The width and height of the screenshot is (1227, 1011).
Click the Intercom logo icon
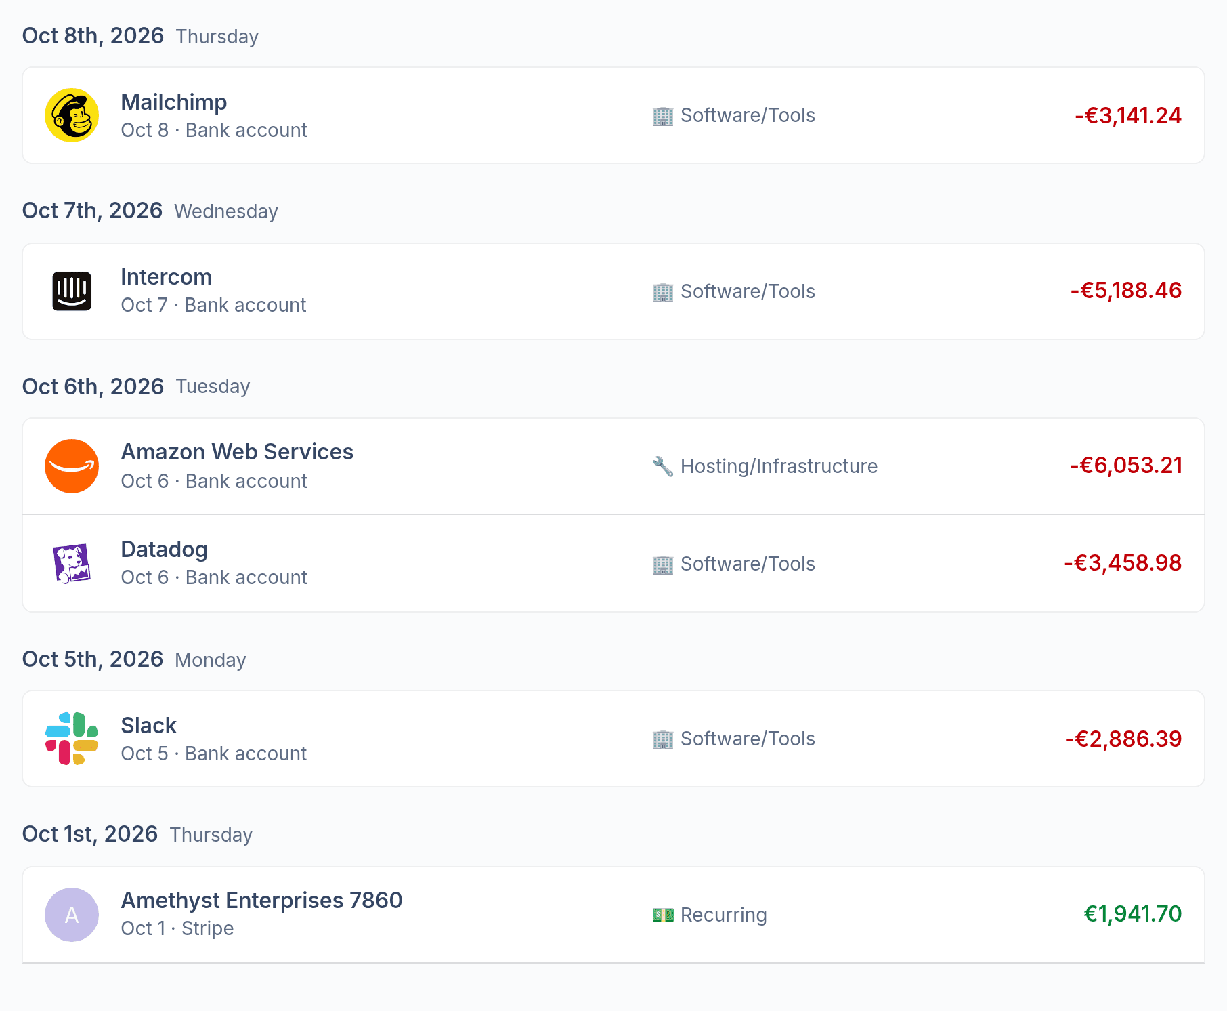click(x=72, y=291)
